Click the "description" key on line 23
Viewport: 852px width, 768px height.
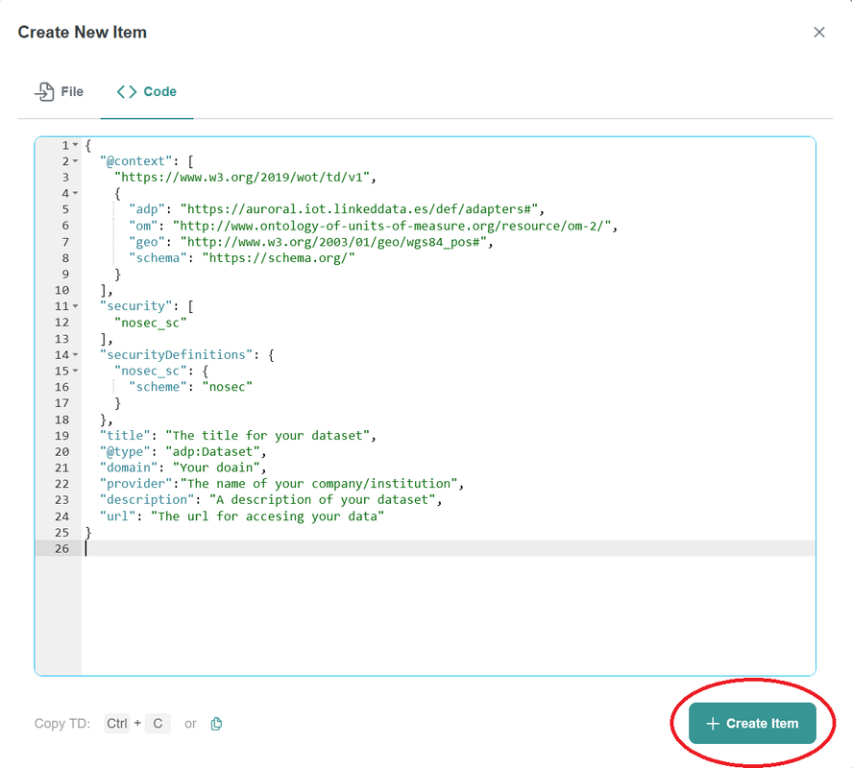pos(147,500)
